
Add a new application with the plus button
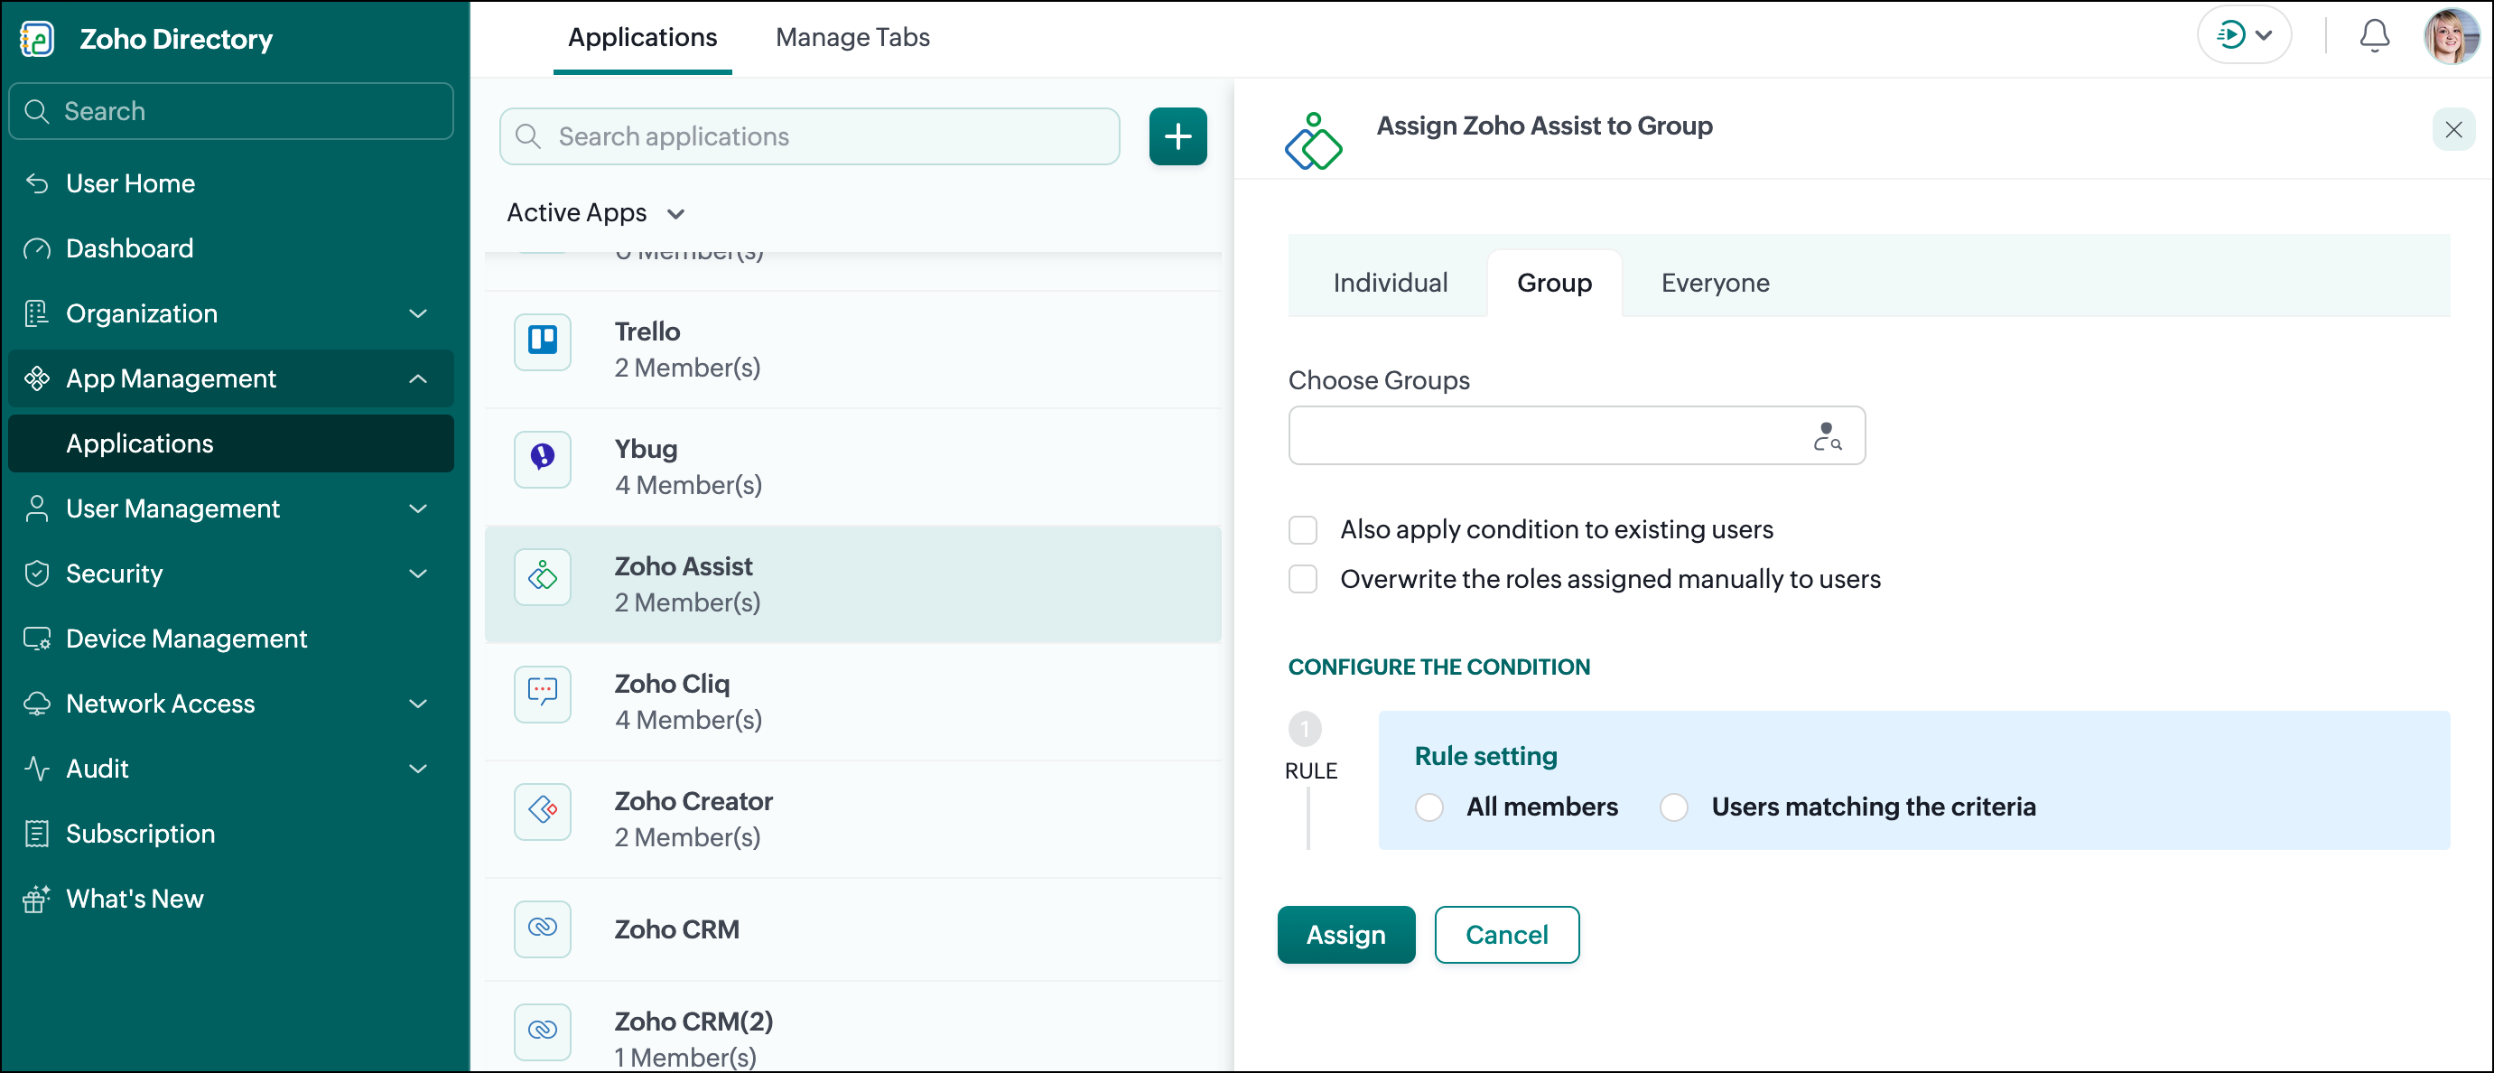(x=1177, y=136)
